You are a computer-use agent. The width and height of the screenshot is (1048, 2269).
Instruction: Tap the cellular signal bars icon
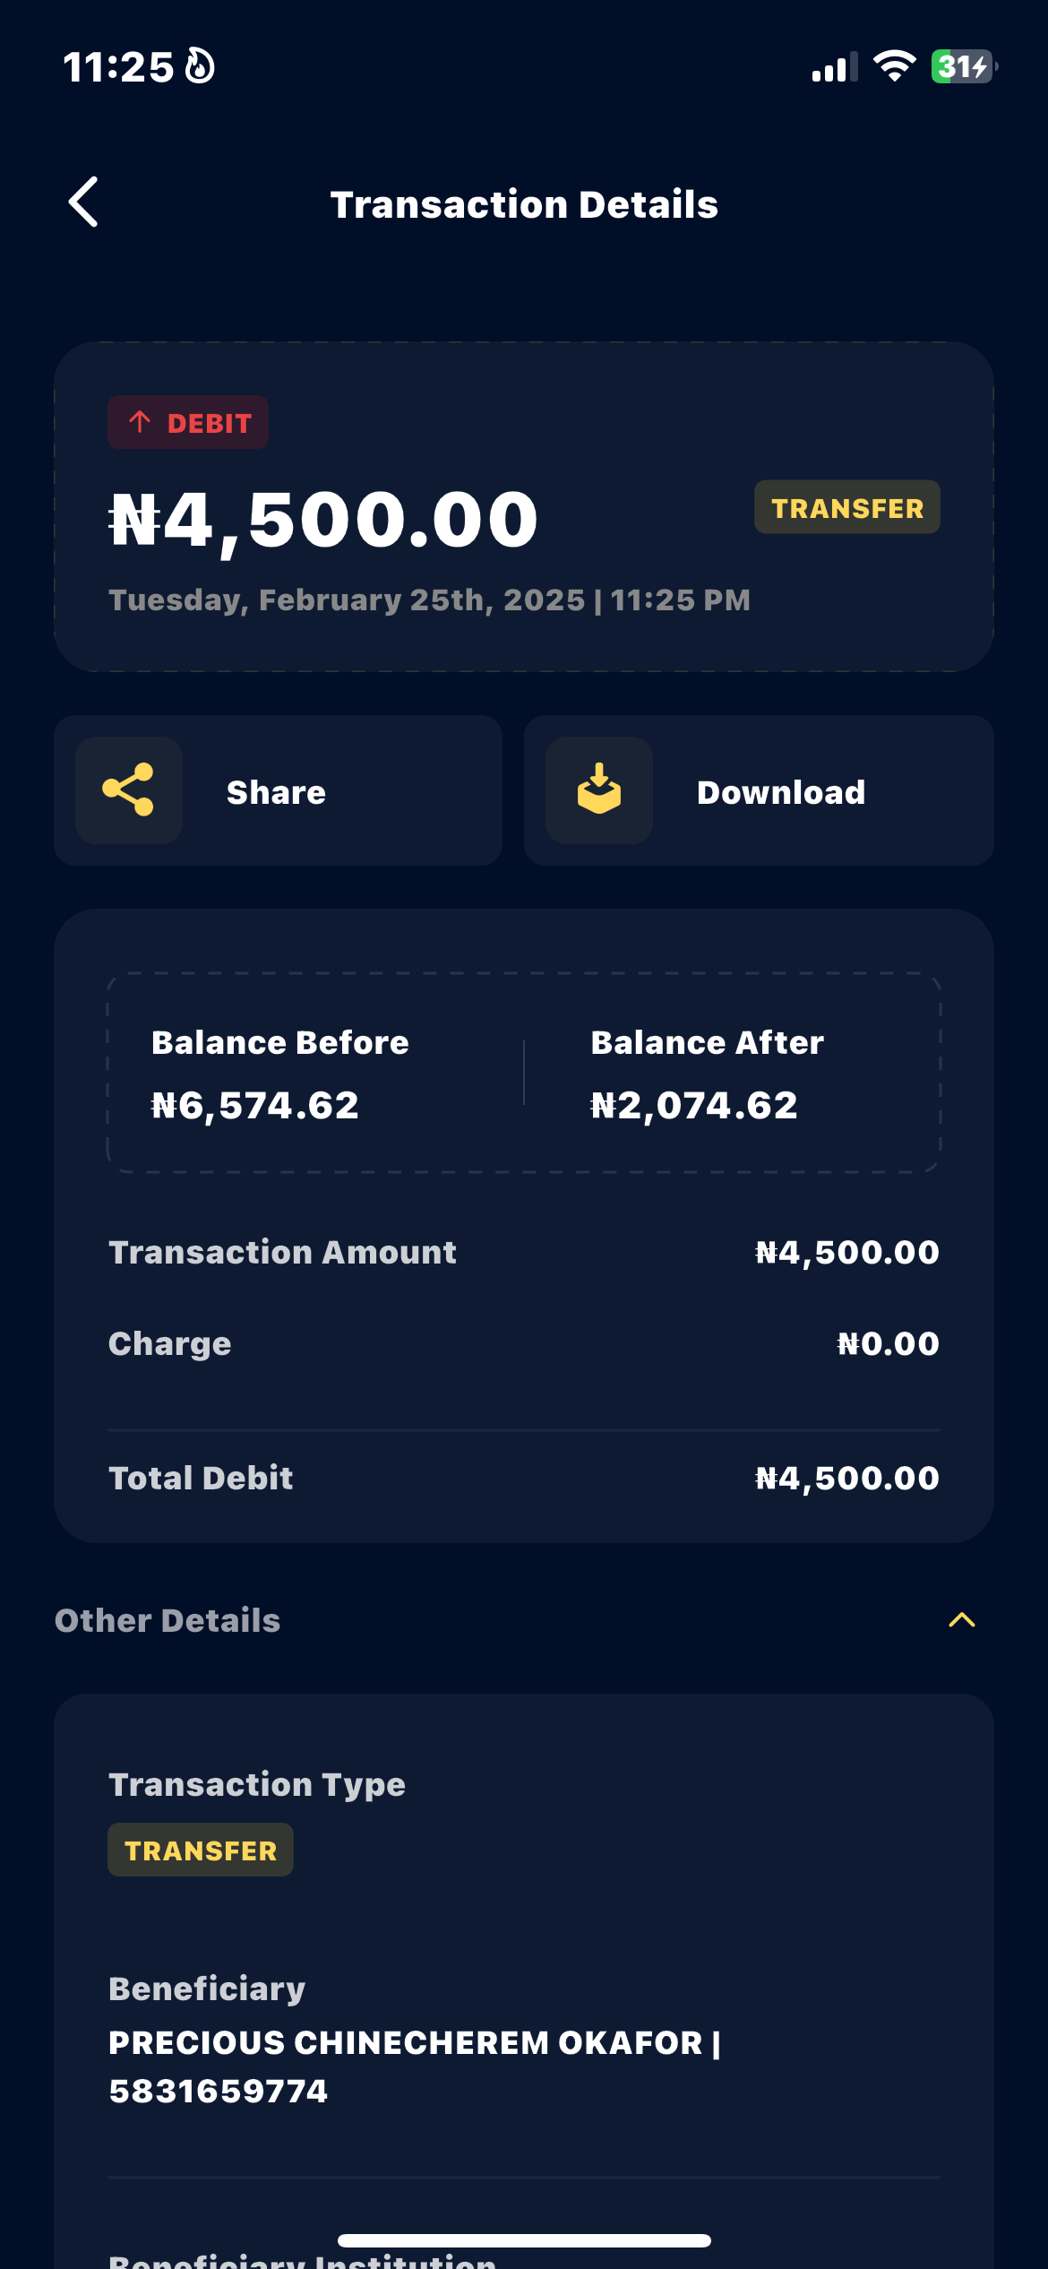click(x=834, y=67)
